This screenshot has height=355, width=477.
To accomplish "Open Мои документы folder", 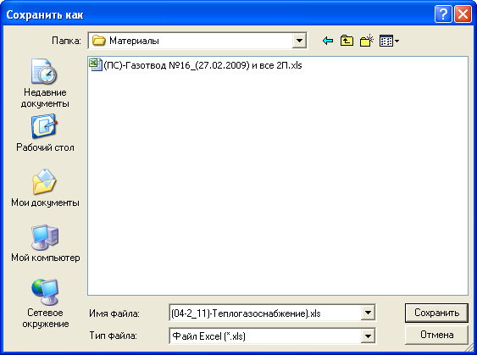I will (x=45, y=188).
